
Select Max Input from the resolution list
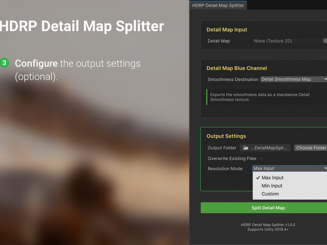pos(290,178)
